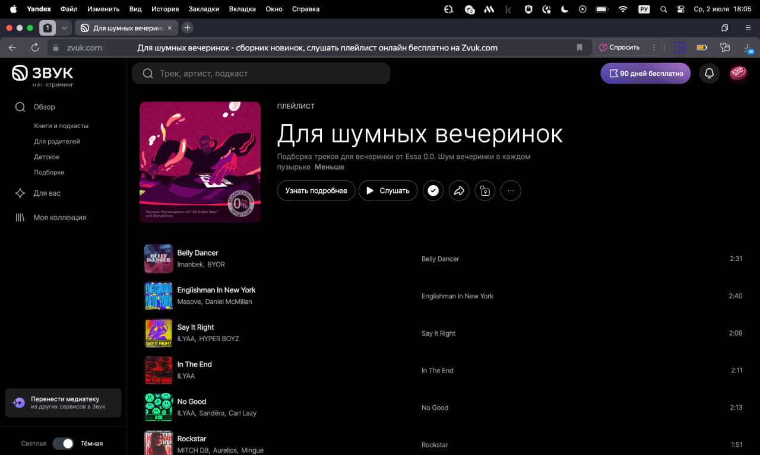Click the notifications bell icon
Viewport: 760px width, 455px height.
[709, 74]
